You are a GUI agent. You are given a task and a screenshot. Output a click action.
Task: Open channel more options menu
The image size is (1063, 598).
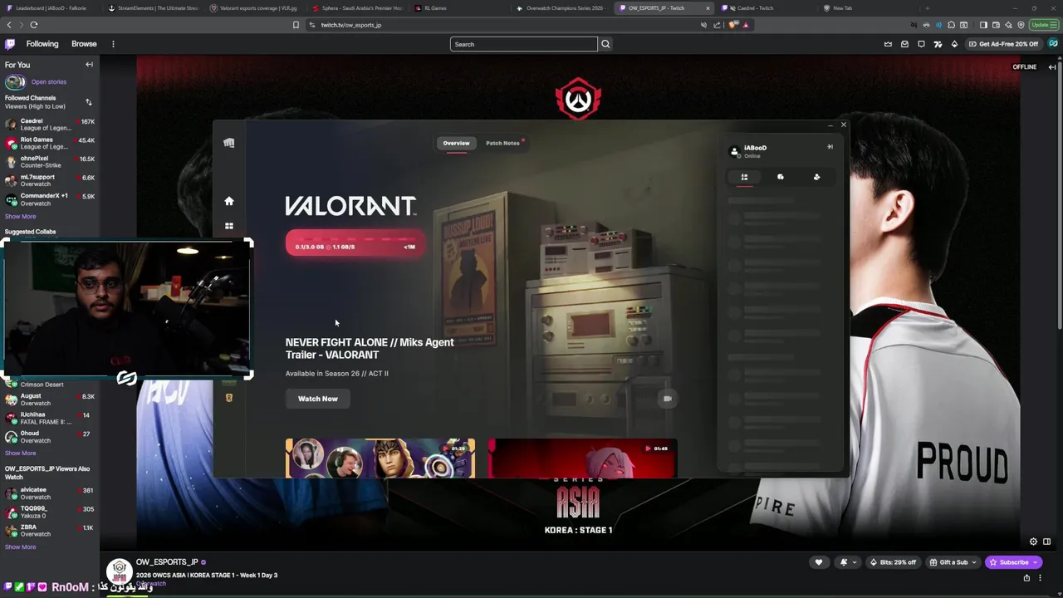tap(1040, 578)
